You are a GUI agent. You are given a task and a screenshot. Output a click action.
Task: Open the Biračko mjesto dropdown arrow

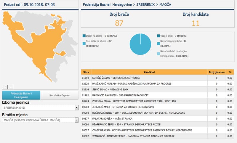[77, 120]
